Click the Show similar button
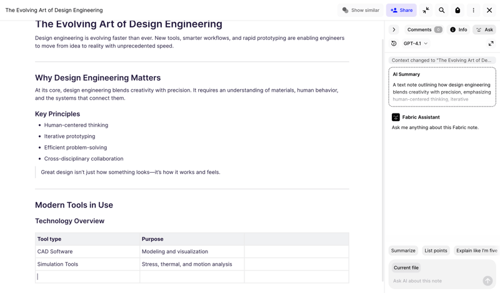This screenshot has height=293, width=500. point(361,10)
